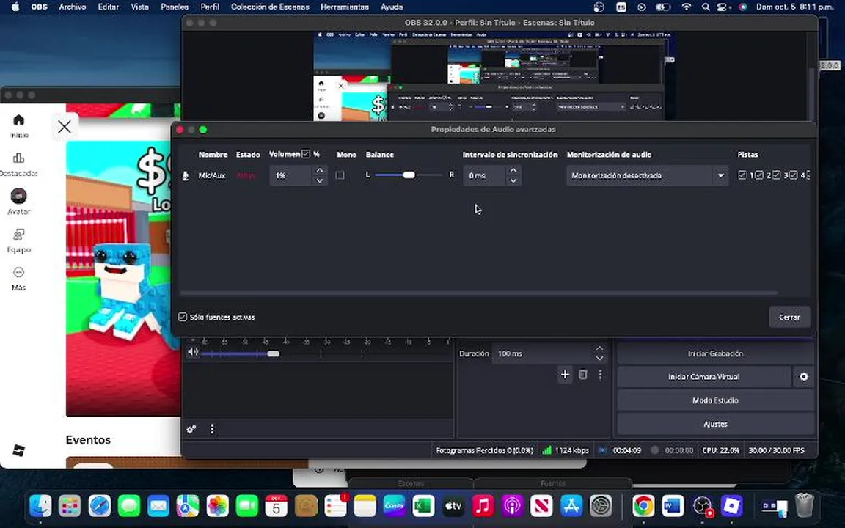Screen dimensions: 845x528
Task: Open virtual camera settings gear icon
Action: point(803,377)
